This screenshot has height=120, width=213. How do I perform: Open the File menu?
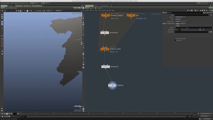tap(2, 3)
